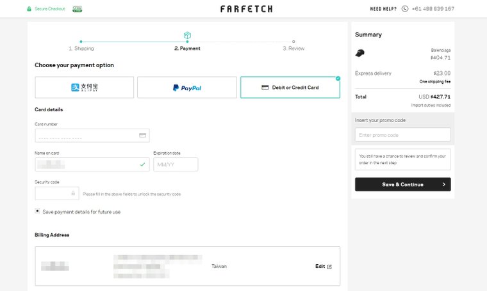The width and height of the screenshot is (487, 291).
Task: Click the Card number input field
Action: 92,136
